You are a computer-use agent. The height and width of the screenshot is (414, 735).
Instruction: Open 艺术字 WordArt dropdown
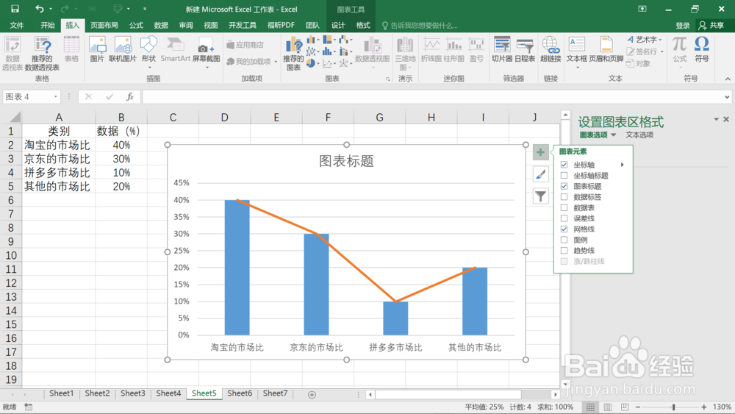click(x=661, y=40)
